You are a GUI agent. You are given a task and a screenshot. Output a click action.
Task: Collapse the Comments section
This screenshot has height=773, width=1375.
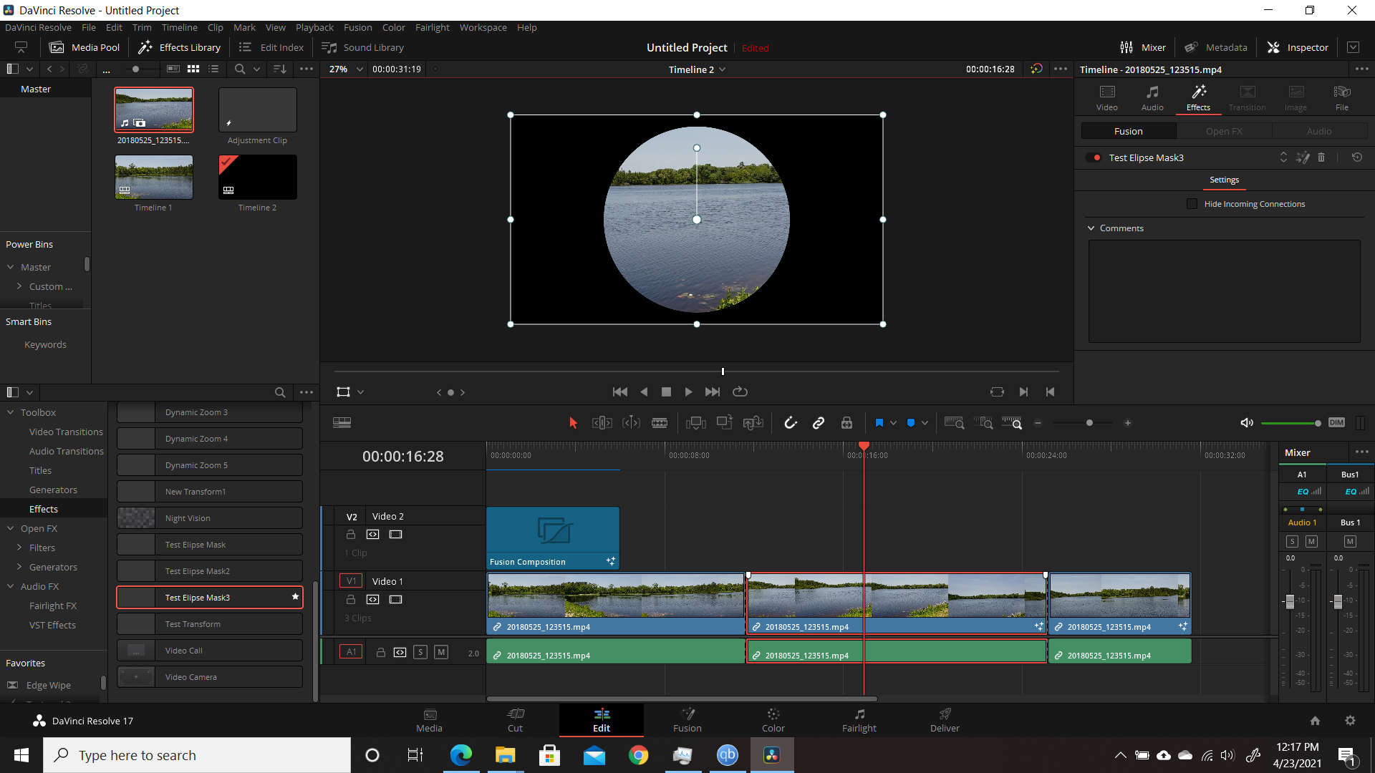point(1091,228)
